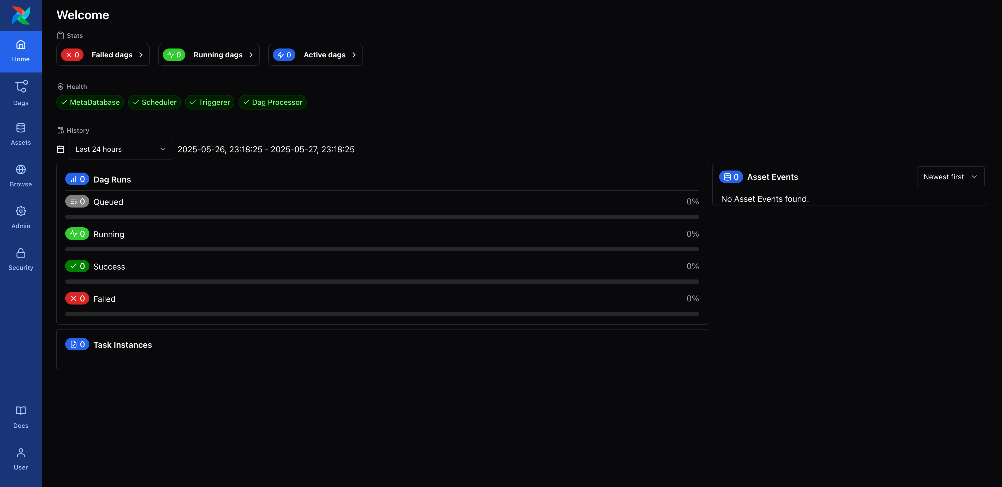Viewport: 1002px width, 487px height.
Task: Expand the Last 24 hours dropdown
Action: 121,149
